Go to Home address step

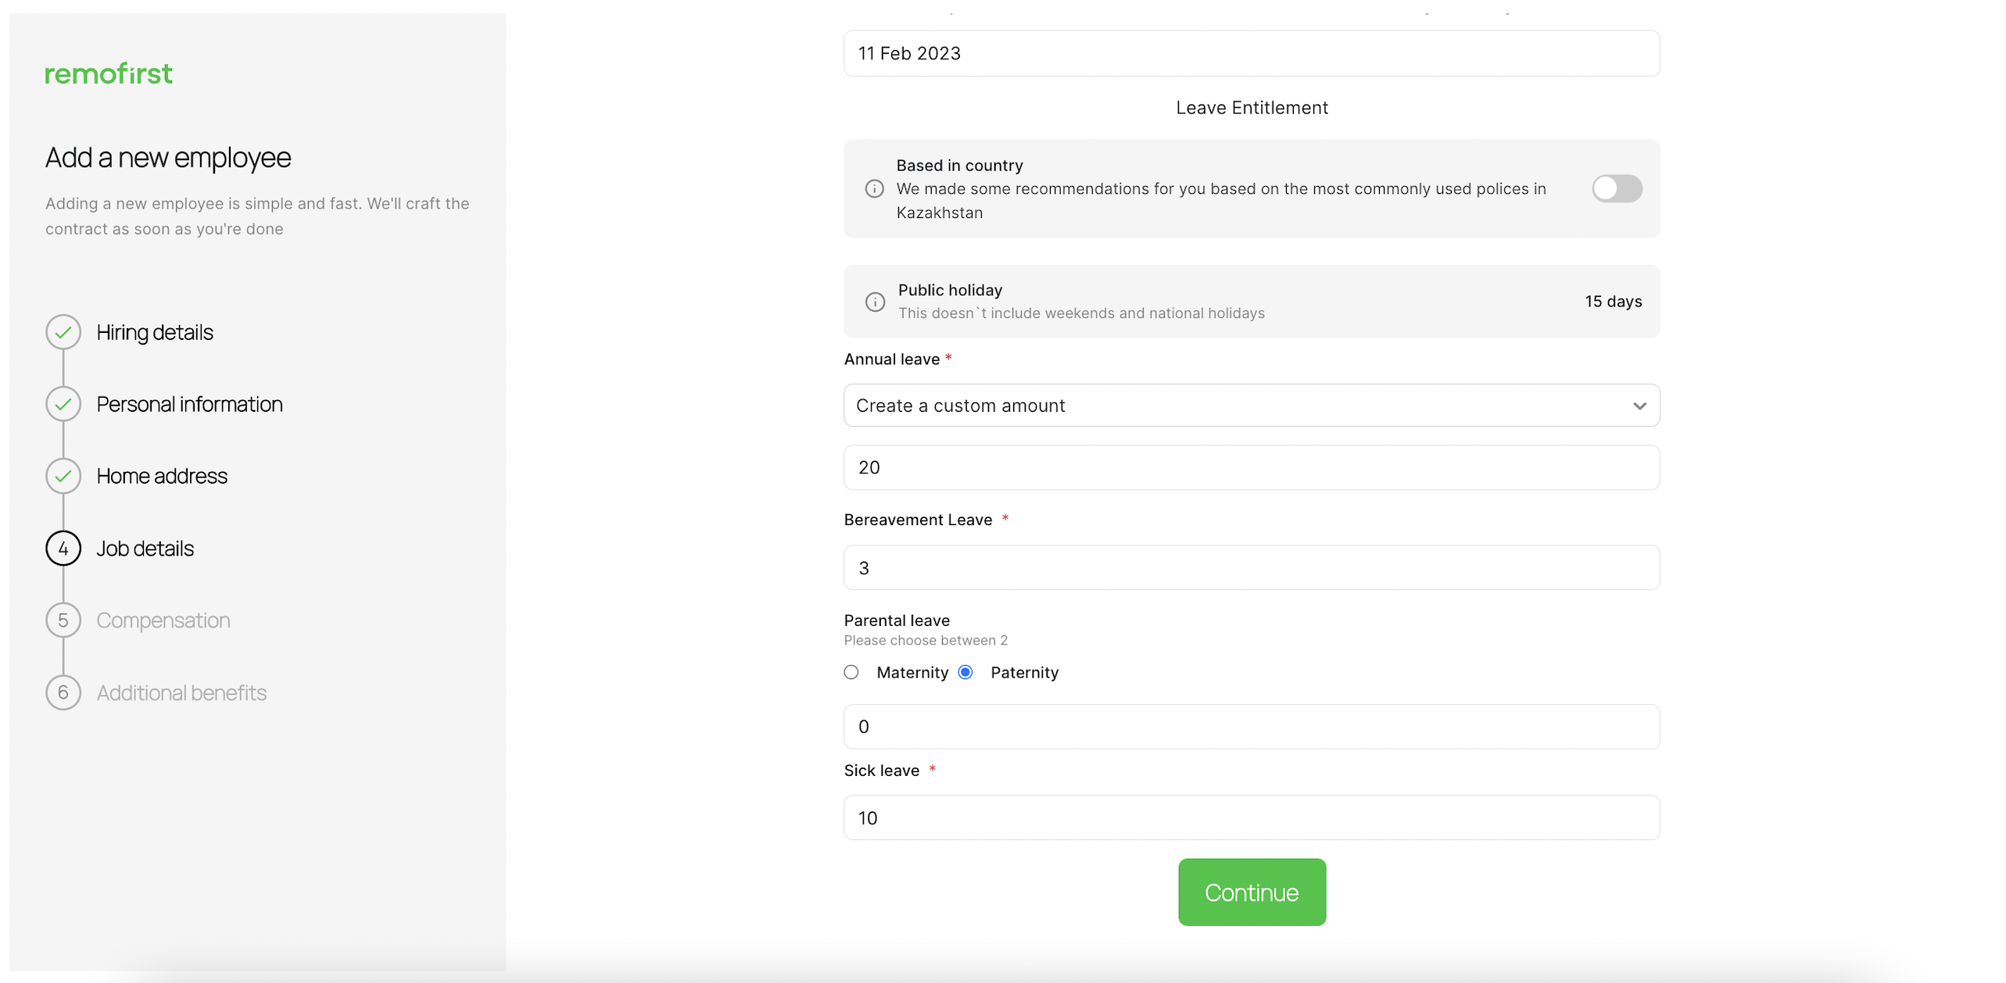click(x=162, y=477)
